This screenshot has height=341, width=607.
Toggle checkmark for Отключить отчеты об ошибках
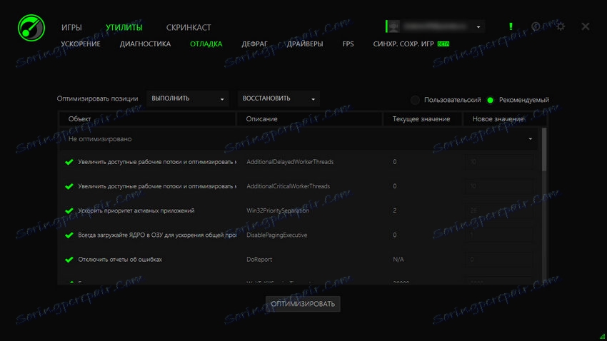(x=69, y=260)
